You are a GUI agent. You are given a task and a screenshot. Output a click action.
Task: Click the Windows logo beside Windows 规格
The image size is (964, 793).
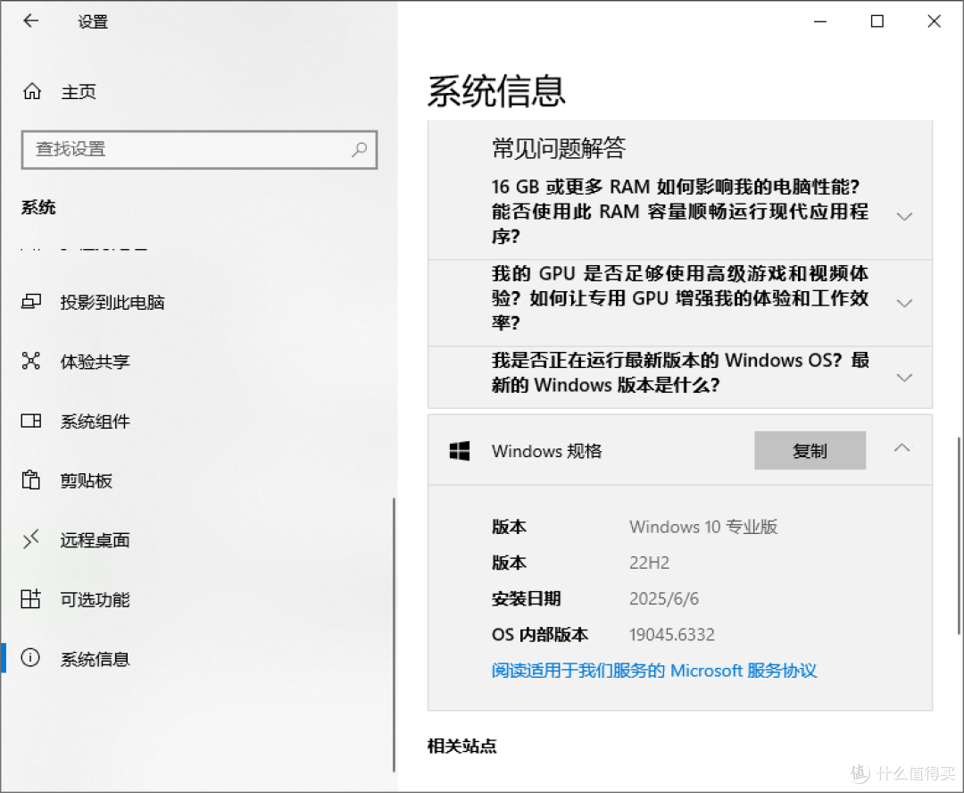pyautogui.click(x=460, y=451)
